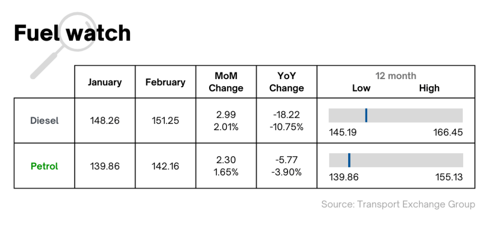Click the Fuel watch title

point(73,33)
